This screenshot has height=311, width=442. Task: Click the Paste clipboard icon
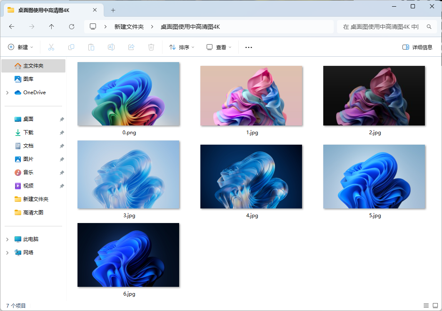click(x=91, y=48)
